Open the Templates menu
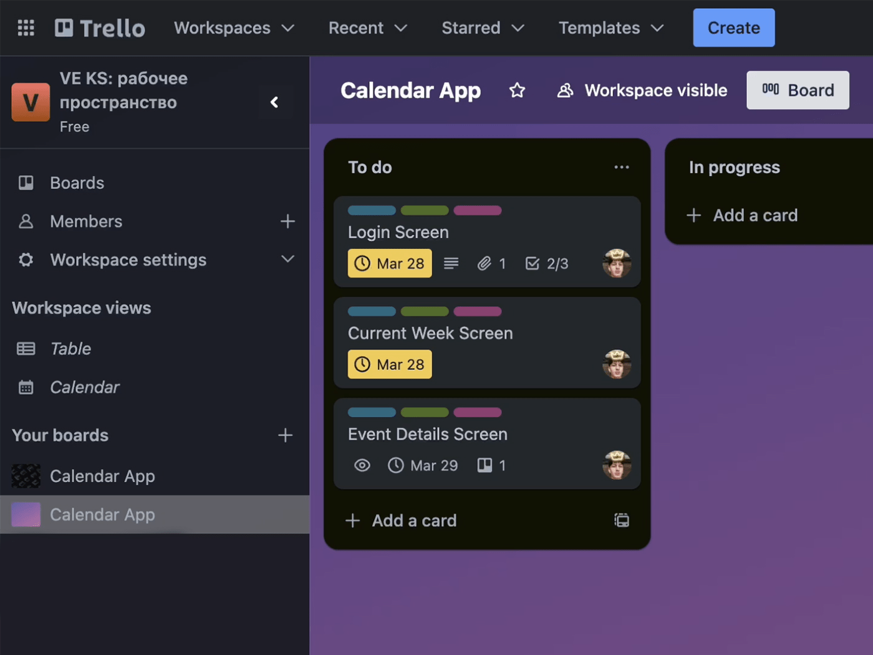873x655 pixels. (x=610, y=27)
